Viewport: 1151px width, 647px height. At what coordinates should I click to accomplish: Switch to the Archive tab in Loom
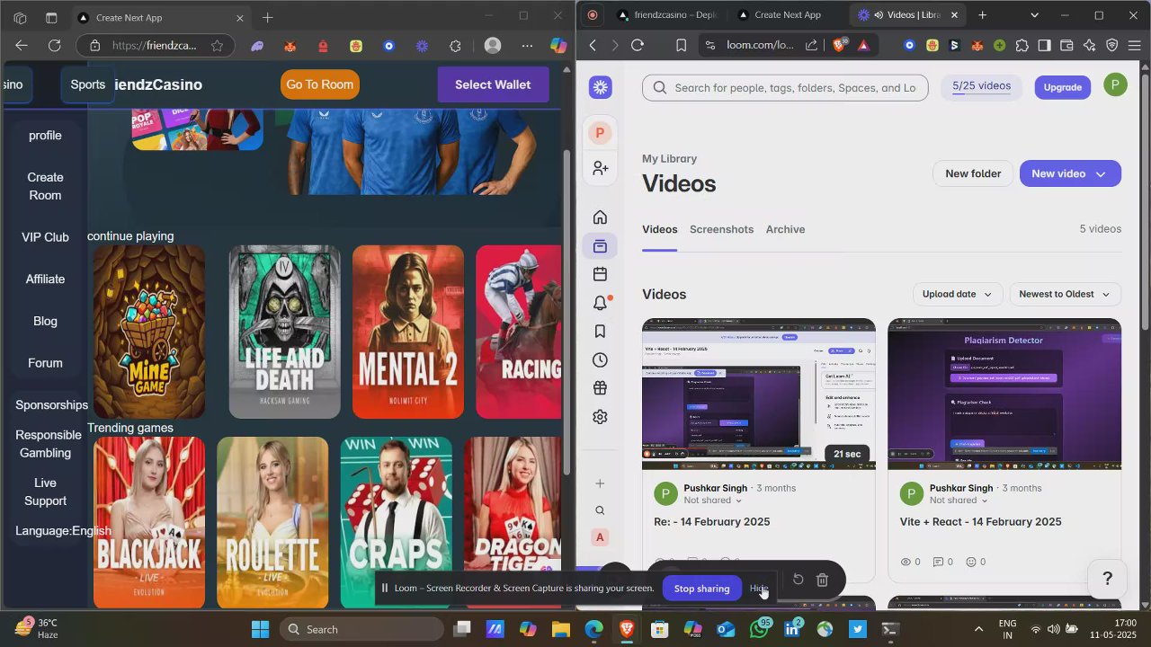coord(785,229)
